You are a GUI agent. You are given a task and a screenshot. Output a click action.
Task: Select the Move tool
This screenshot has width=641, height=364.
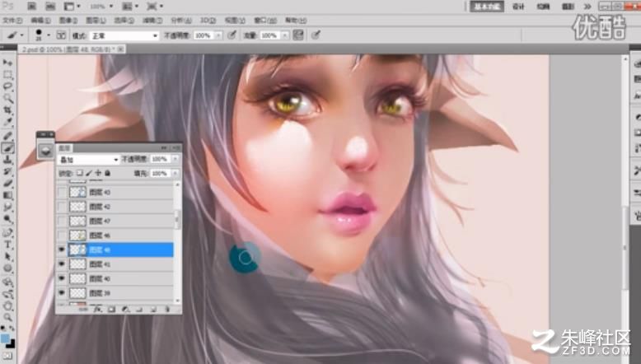tap(7, 62)
